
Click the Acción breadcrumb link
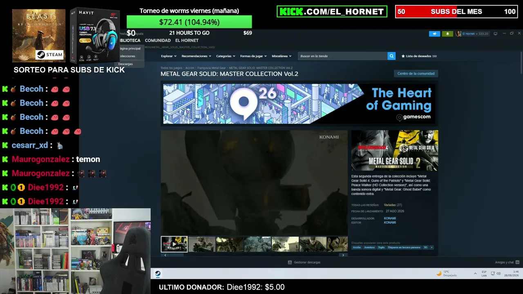190,68
